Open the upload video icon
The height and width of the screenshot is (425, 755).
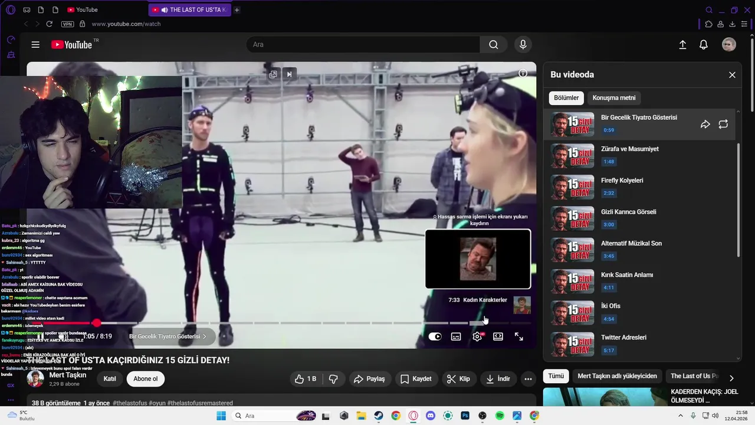682,45
